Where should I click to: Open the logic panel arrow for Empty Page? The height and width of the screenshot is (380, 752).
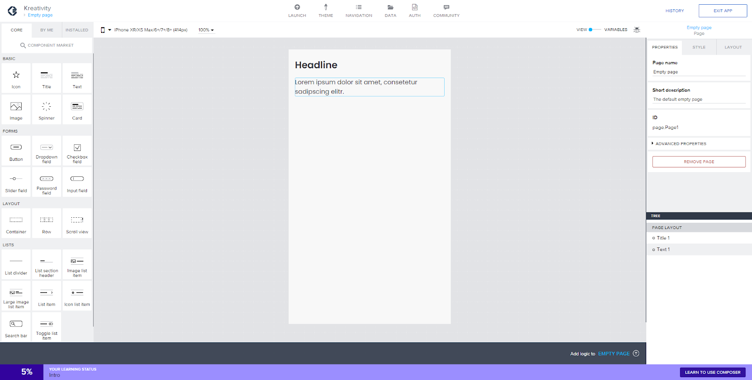point(636,354)
